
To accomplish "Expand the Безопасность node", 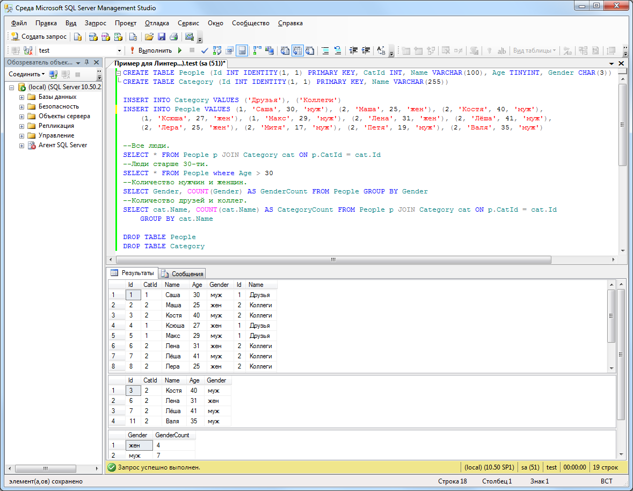I will tap(22, 107).
